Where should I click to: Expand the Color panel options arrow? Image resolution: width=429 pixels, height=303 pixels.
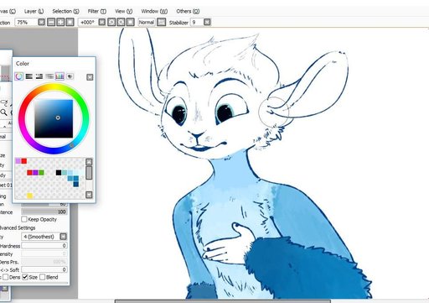(x=90, y=77)
